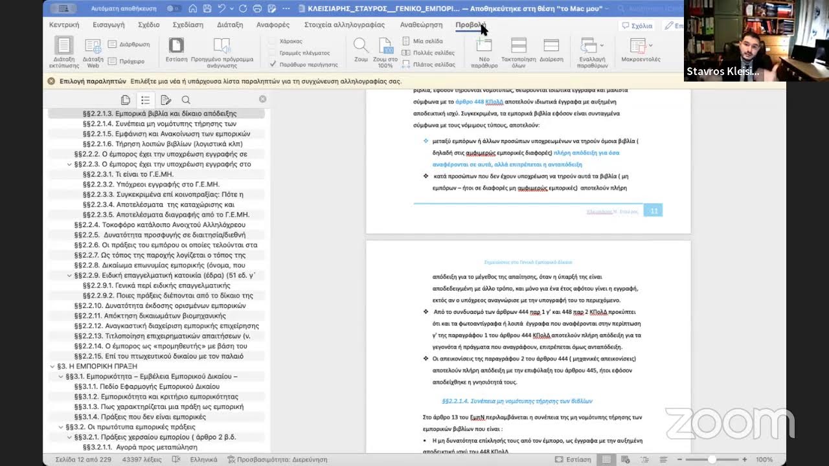829x466 pixels.
Task: Open the Σχεδίαση ribbon tab
Action: point(188,25)
